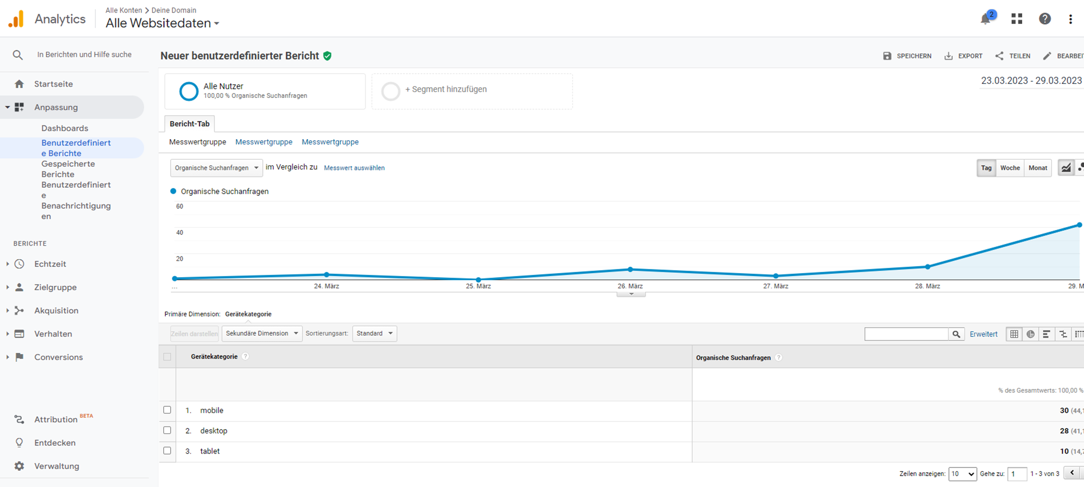The width and height of the screenshot is (1084, 487).
Task: Switch table to pie chart view
Action: coord(1030,334)
